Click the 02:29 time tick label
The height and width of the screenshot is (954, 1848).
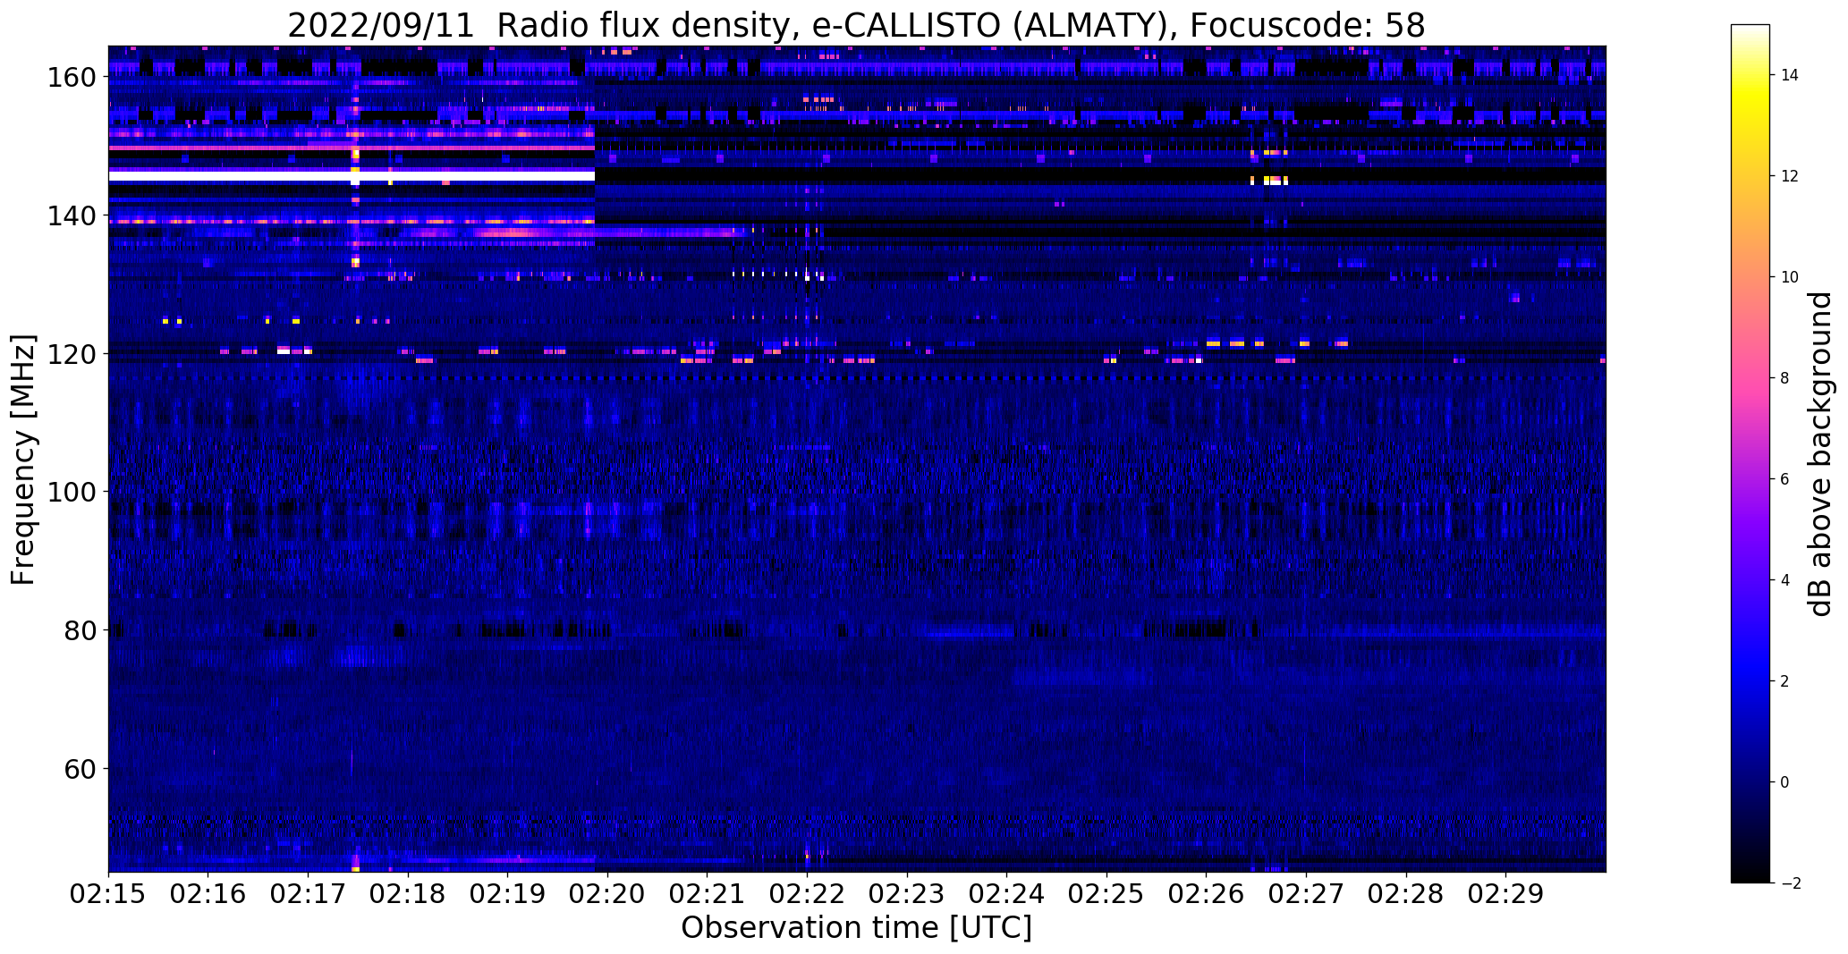(1505, 894)
